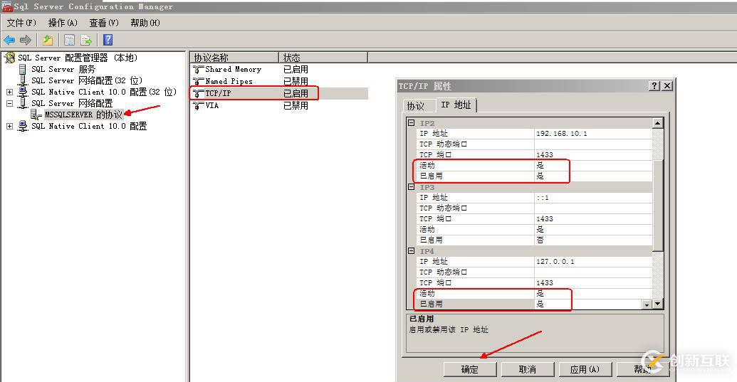Click the Shared Memory protocol icon
Viewport: 737px width, 382px height.
(x=199, y=70)
